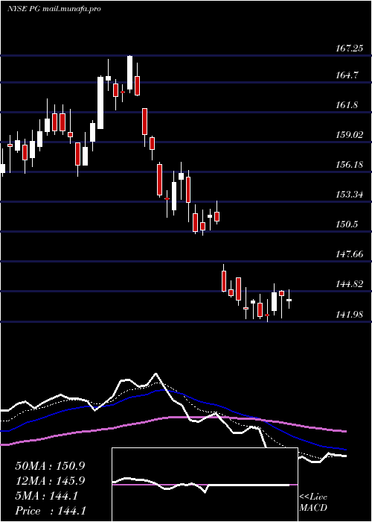Click the MACD inset chart panel

pyautogui.click(x=205, y=485)
